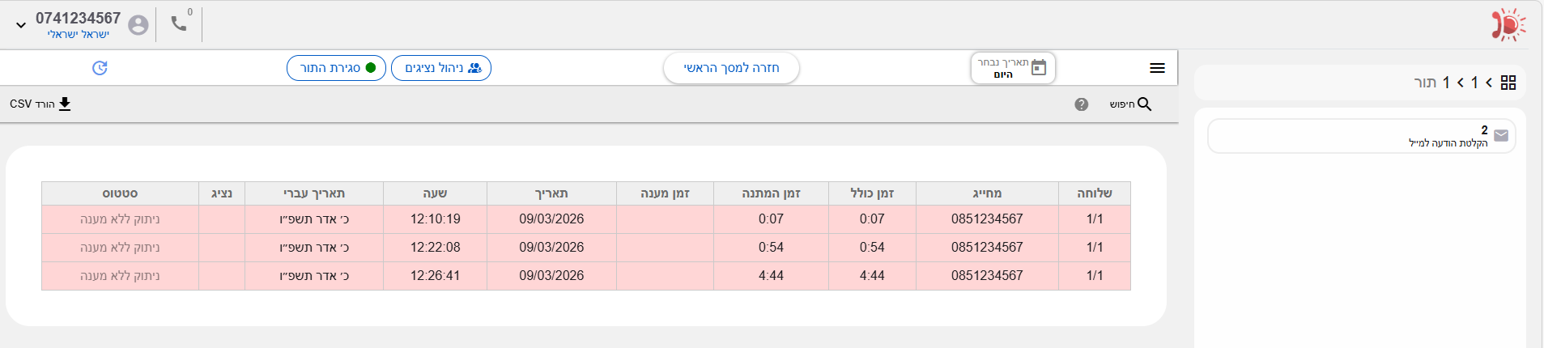Click the refresh history clock icon
Screen dimensions: 1544x348
coord(100,68)
